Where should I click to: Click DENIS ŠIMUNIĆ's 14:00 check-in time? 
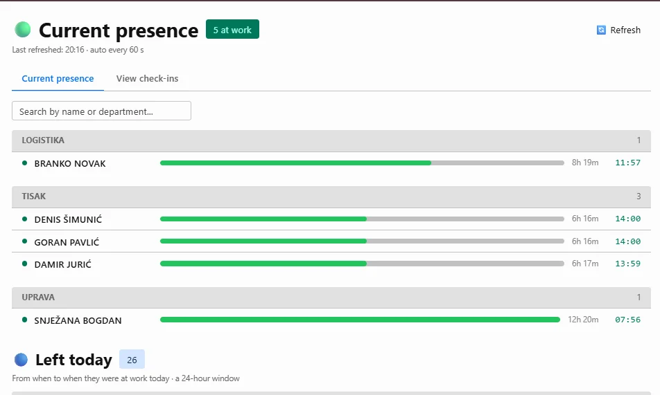tap(627, 219)
